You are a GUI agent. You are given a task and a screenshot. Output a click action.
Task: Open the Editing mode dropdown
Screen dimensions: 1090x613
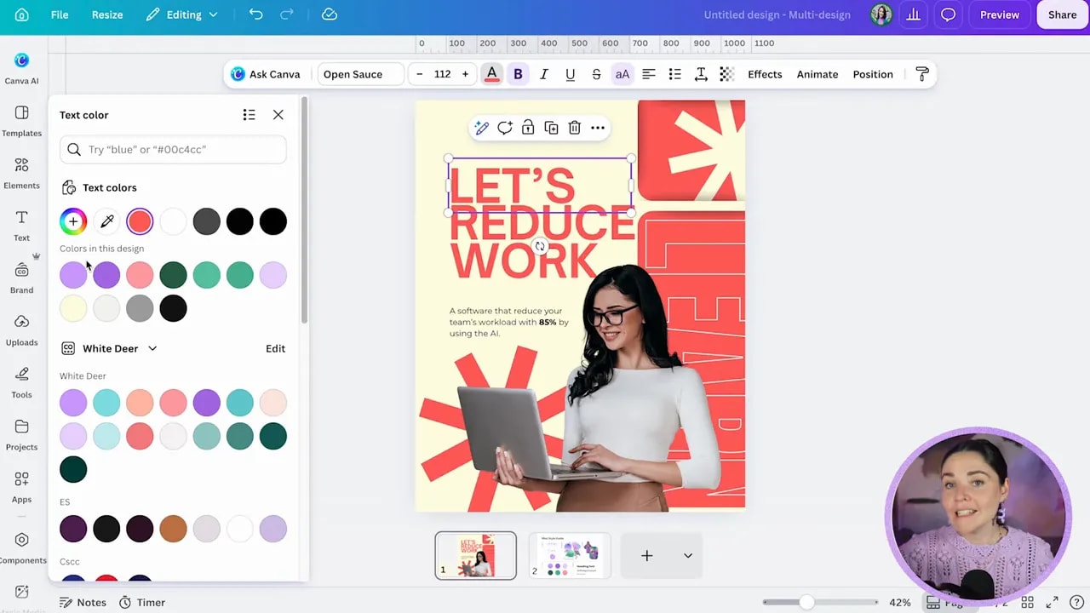click(181, 14)
